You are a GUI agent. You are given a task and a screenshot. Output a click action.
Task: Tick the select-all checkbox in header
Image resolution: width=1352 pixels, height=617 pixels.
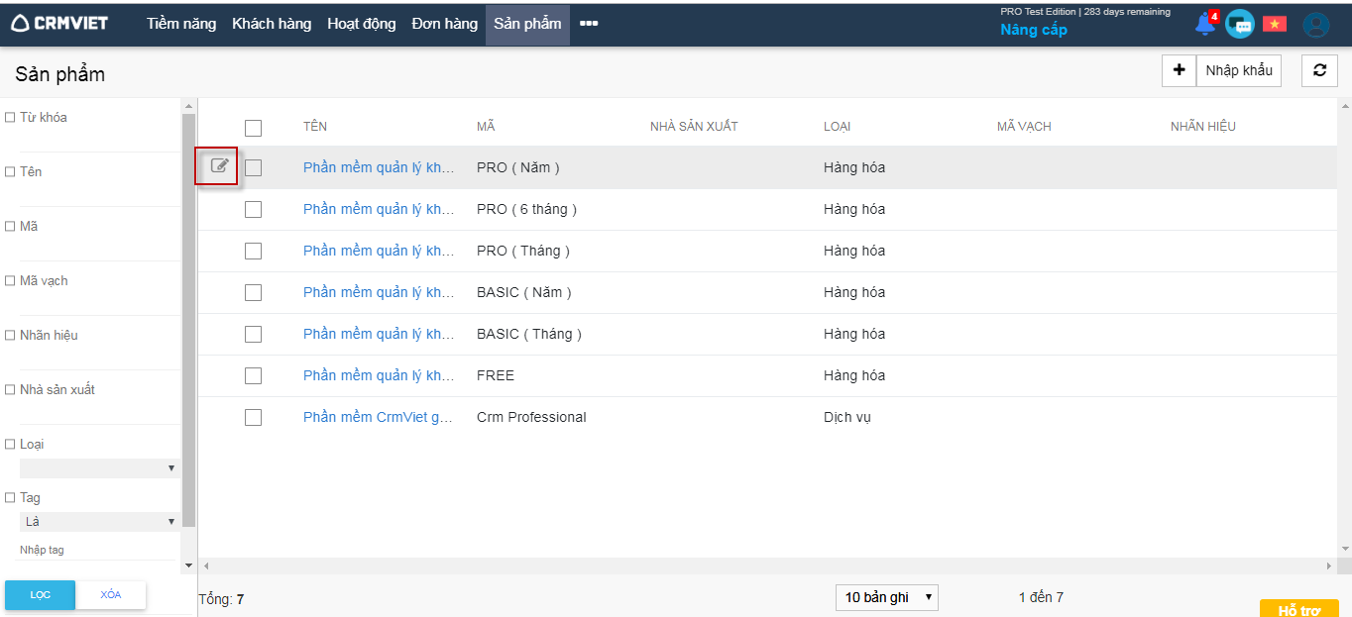coord(253,128)
